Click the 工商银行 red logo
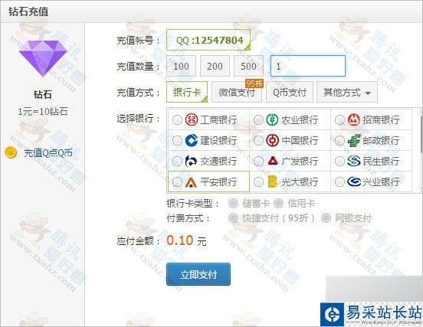The height and width of the screenshot is (327, 423). point(192,119)
